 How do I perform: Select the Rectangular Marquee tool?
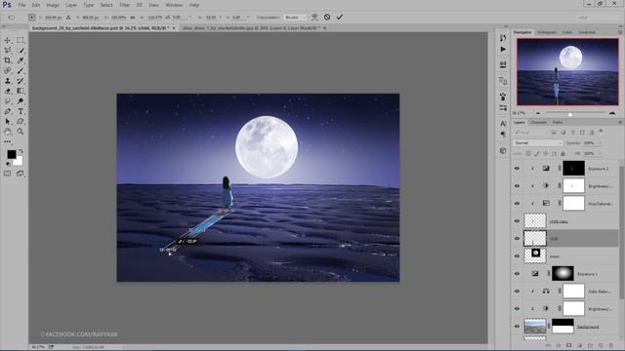[21, 40]
